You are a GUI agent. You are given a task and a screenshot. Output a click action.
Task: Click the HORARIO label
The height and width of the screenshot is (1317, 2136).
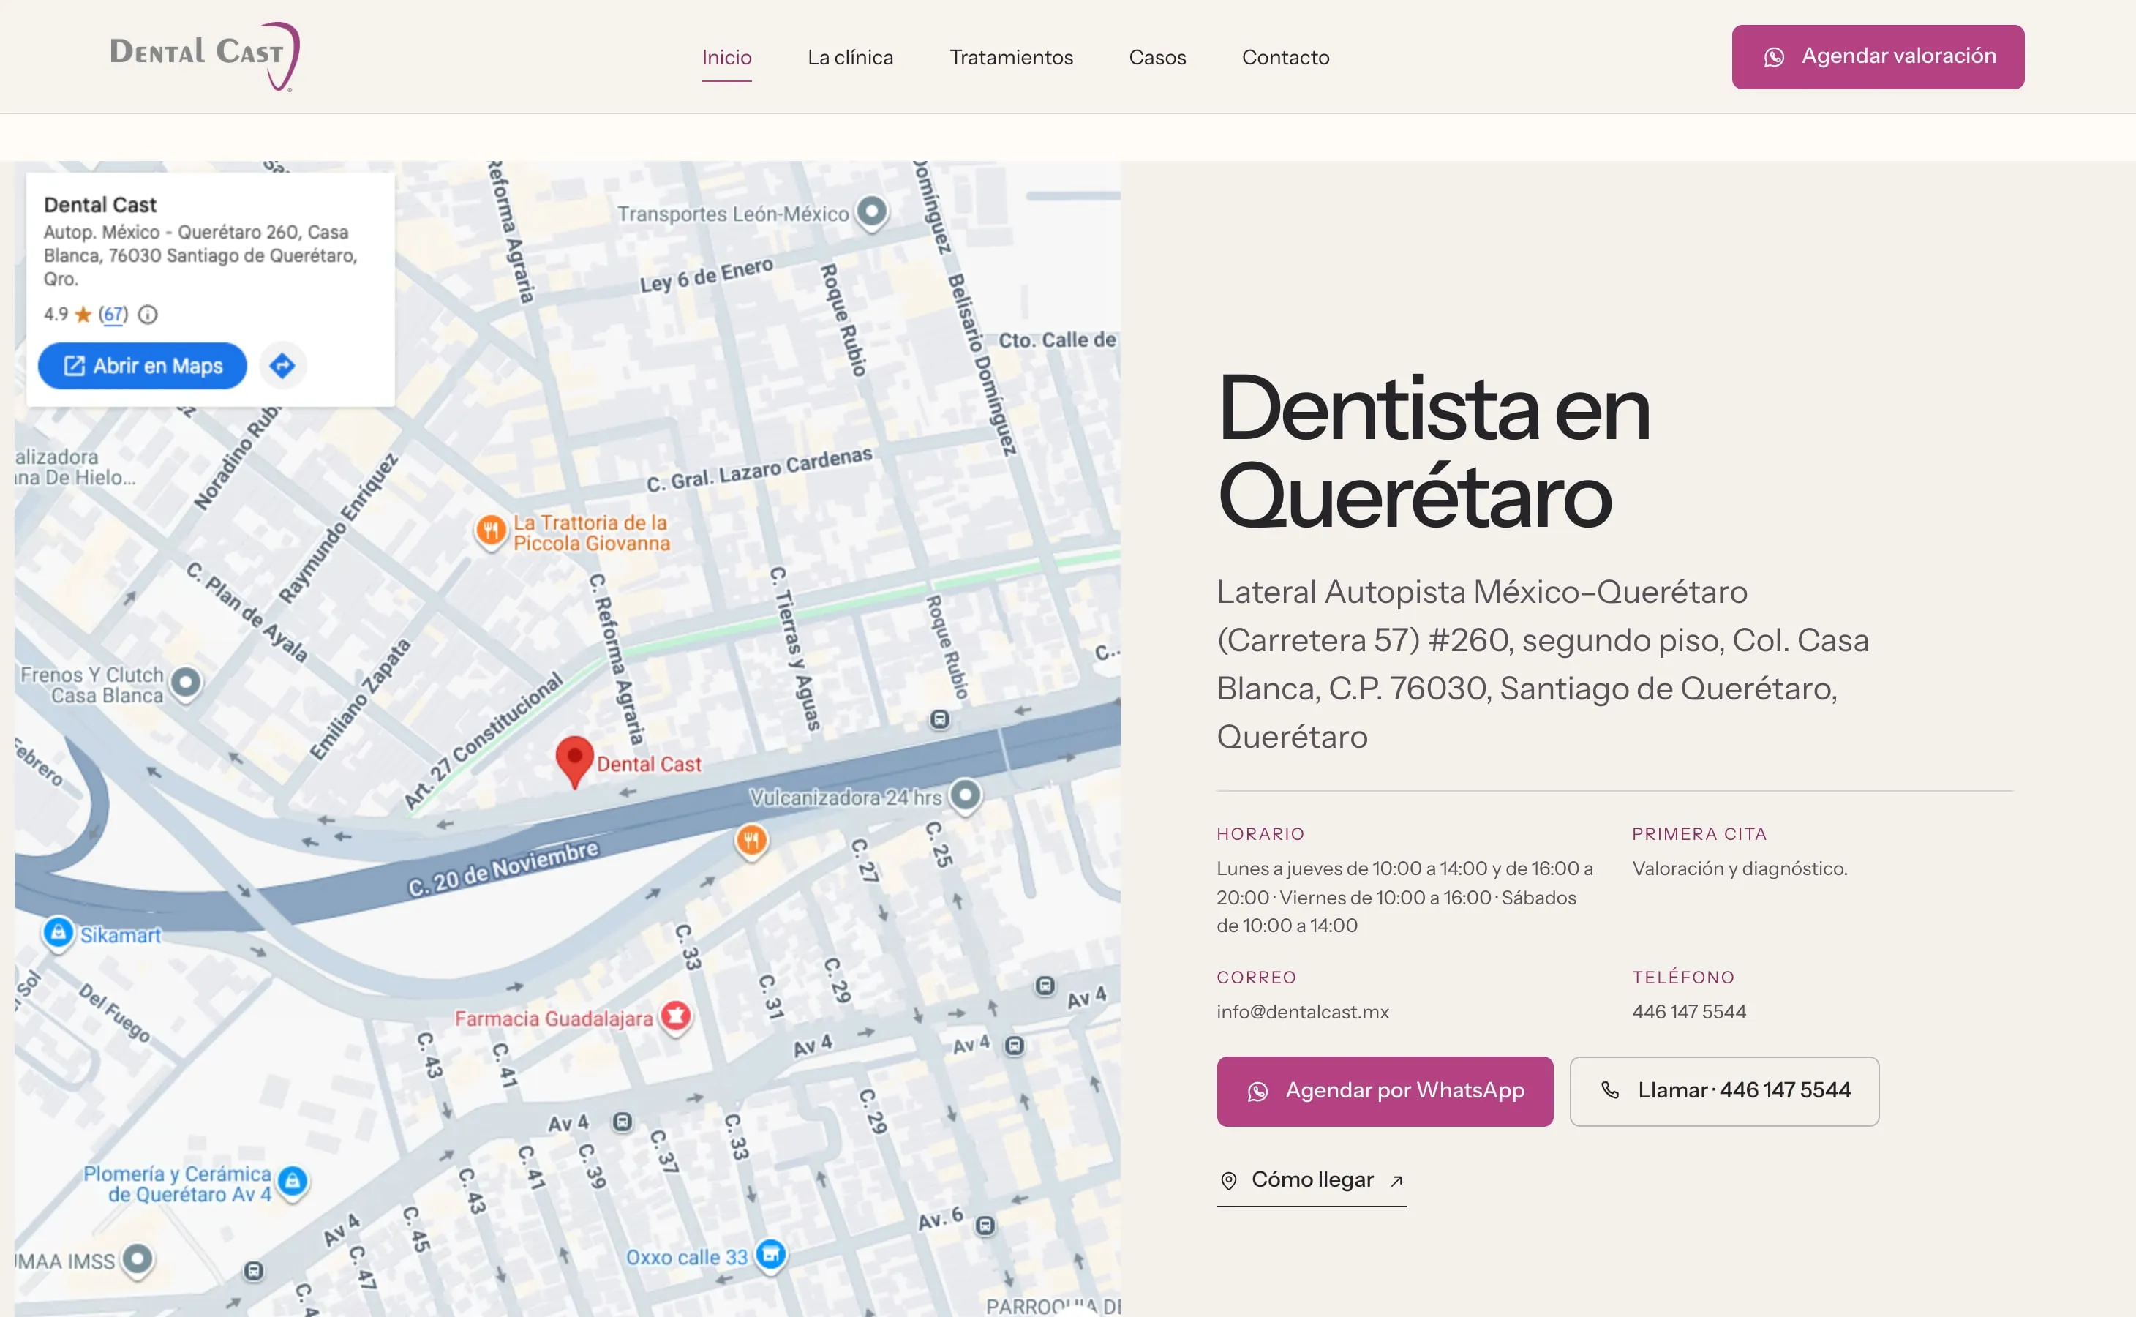pyautogui.click(x=1260, y=834)
